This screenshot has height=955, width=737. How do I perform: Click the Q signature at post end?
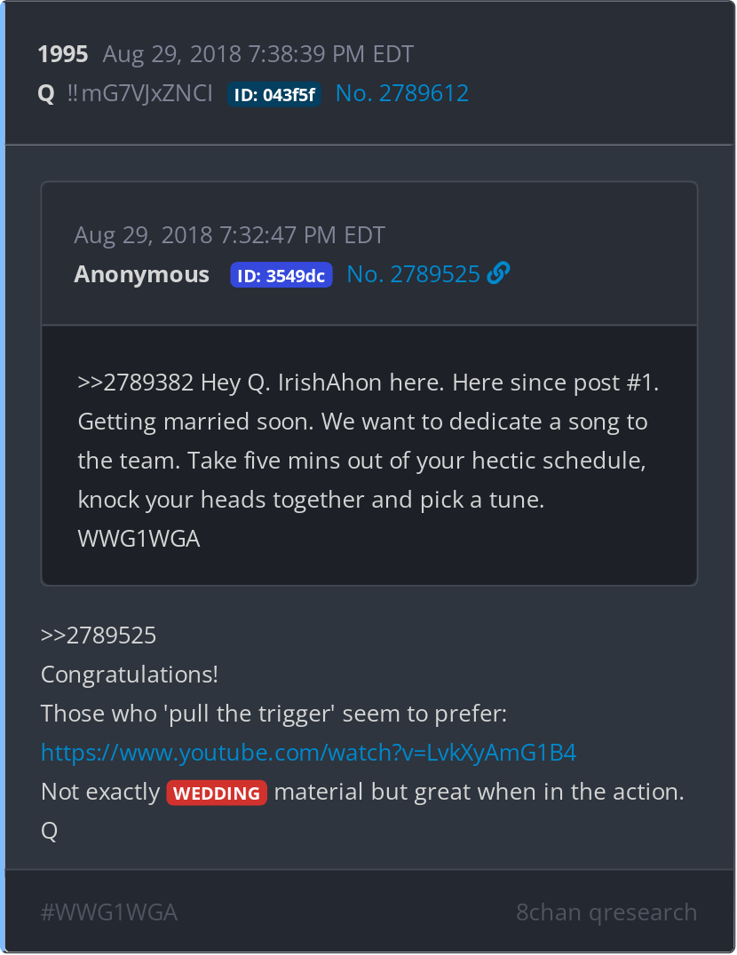[x=49, y=831]
